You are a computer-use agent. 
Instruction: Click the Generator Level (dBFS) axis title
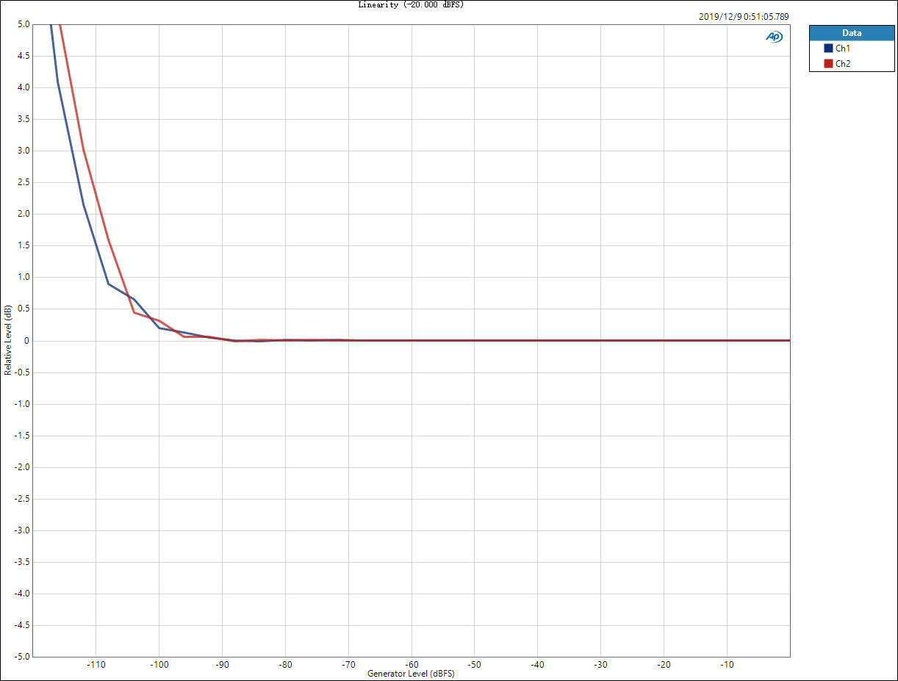(x=411, y=674)
